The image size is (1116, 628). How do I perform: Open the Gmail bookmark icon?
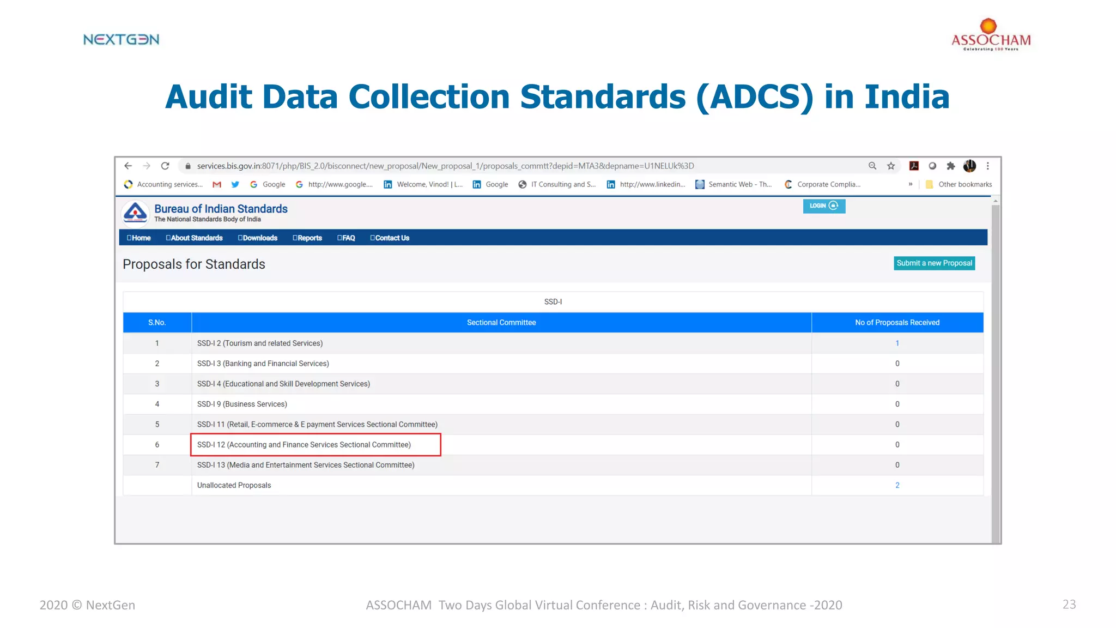click(217, 184)
